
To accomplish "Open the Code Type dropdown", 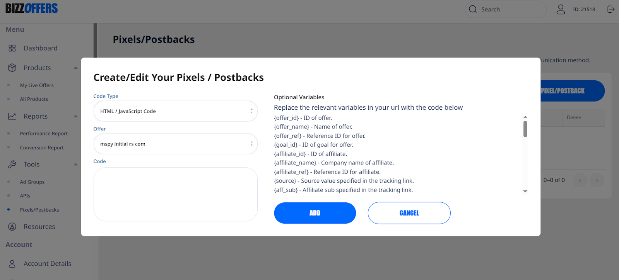I will (x=175, y=111).
